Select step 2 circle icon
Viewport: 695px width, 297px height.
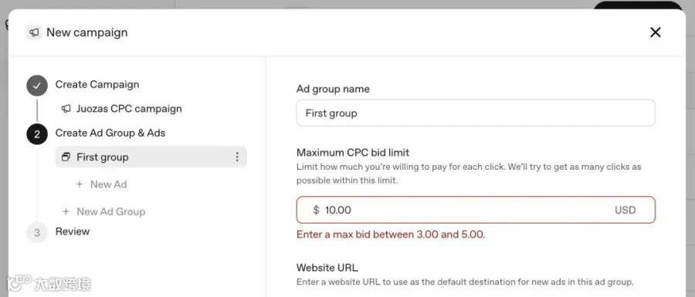tap(37, 134)
